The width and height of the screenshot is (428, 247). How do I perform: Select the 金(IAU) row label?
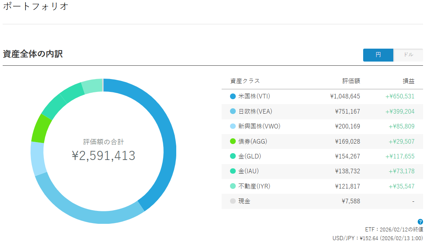click(248, 171)
